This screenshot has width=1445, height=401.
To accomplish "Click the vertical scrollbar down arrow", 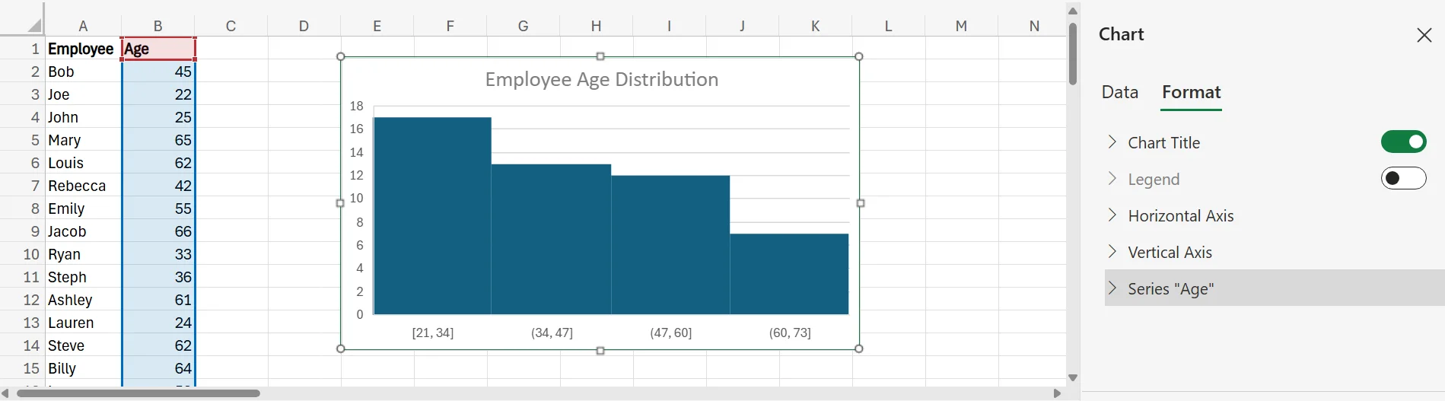I will pyautogui.click(x=1073, y=377).
